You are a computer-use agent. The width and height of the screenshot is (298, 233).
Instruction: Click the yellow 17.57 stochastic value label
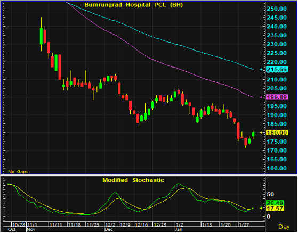click(275, 209)
